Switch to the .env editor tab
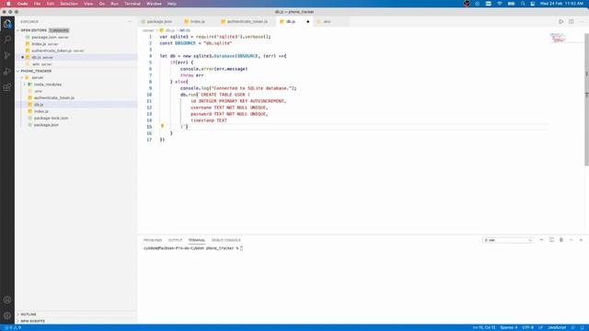The image size is (589, 331). coord(327,22)
